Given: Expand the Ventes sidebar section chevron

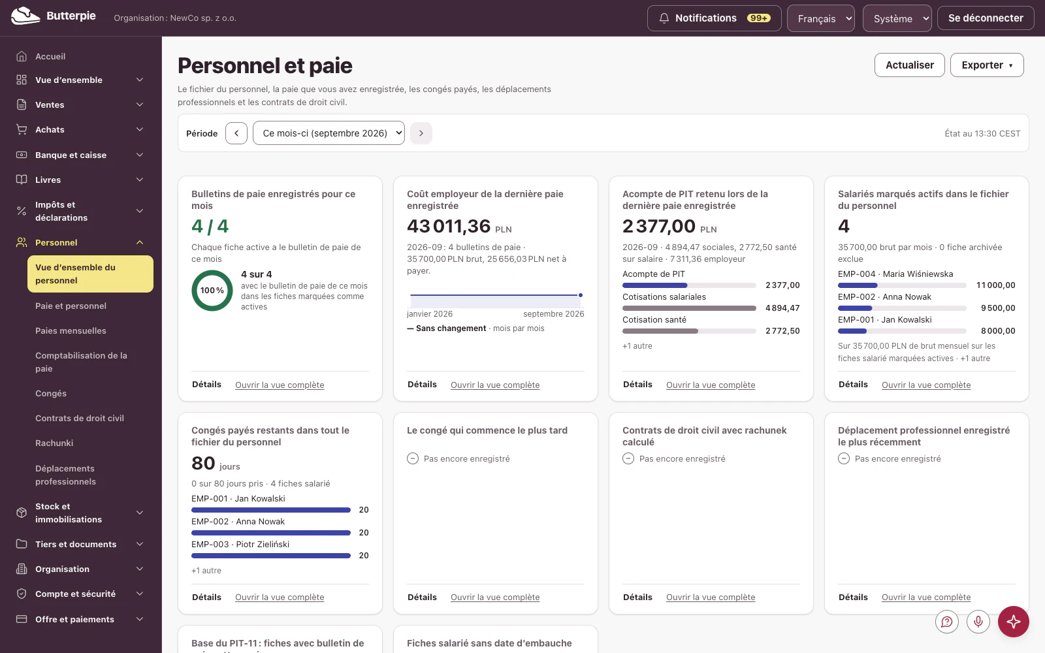Looking at the screenshot, I should (140, 104).
